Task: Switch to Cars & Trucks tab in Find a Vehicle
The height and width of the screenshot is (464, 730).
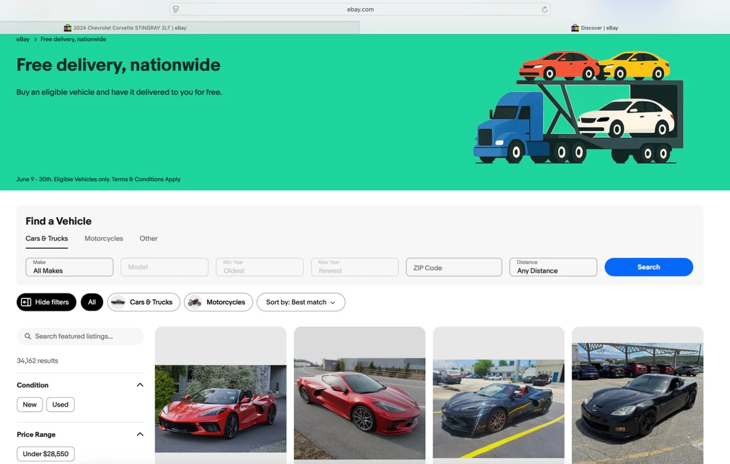Action: 46,238
